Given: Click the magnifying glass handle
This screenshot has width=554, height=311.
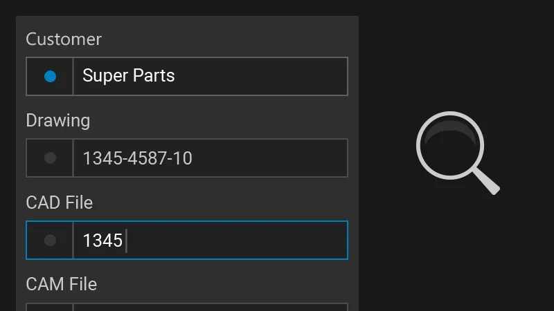Looking at the screenshot, I should coord(487,182).
